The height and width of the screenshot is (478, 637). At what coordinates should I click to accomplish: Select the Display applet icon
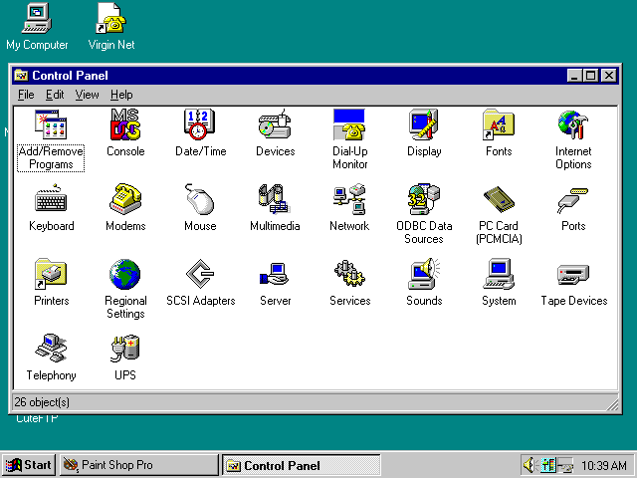click(x=424, y=124)
